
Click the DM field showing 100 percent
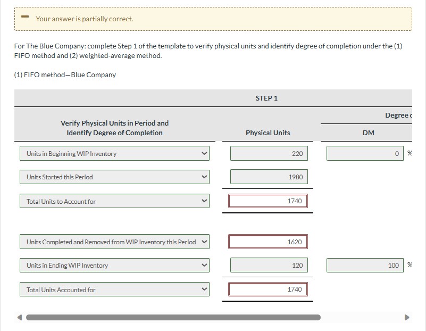click(365, 265)
